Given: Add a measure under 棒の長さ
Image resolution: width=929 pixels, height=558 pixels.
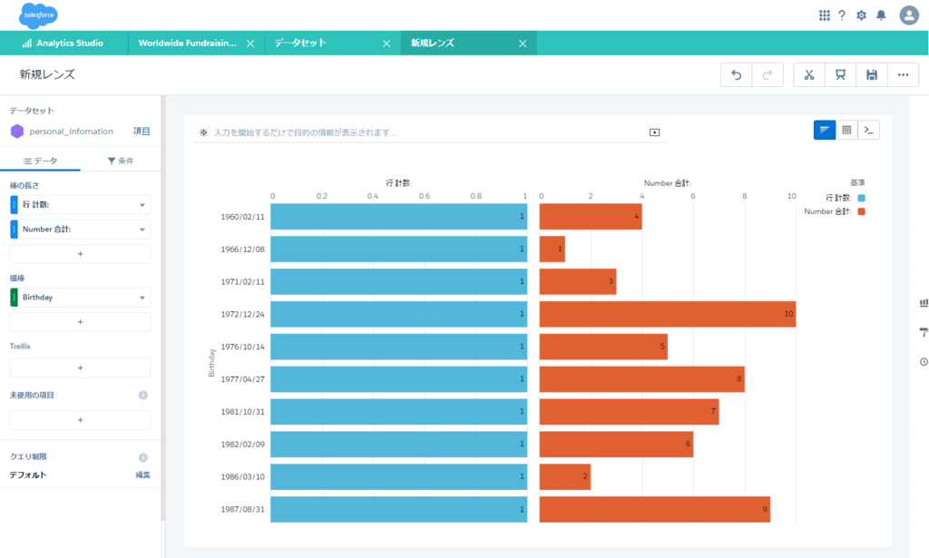Looking at the screenshot, I should pyautogui.click(x=80, y=253).
